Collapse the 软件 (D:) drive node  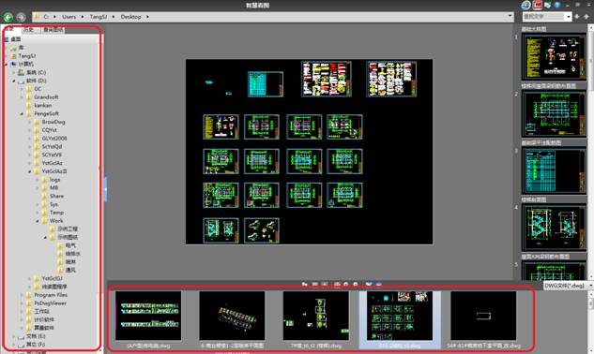point(14,81)
